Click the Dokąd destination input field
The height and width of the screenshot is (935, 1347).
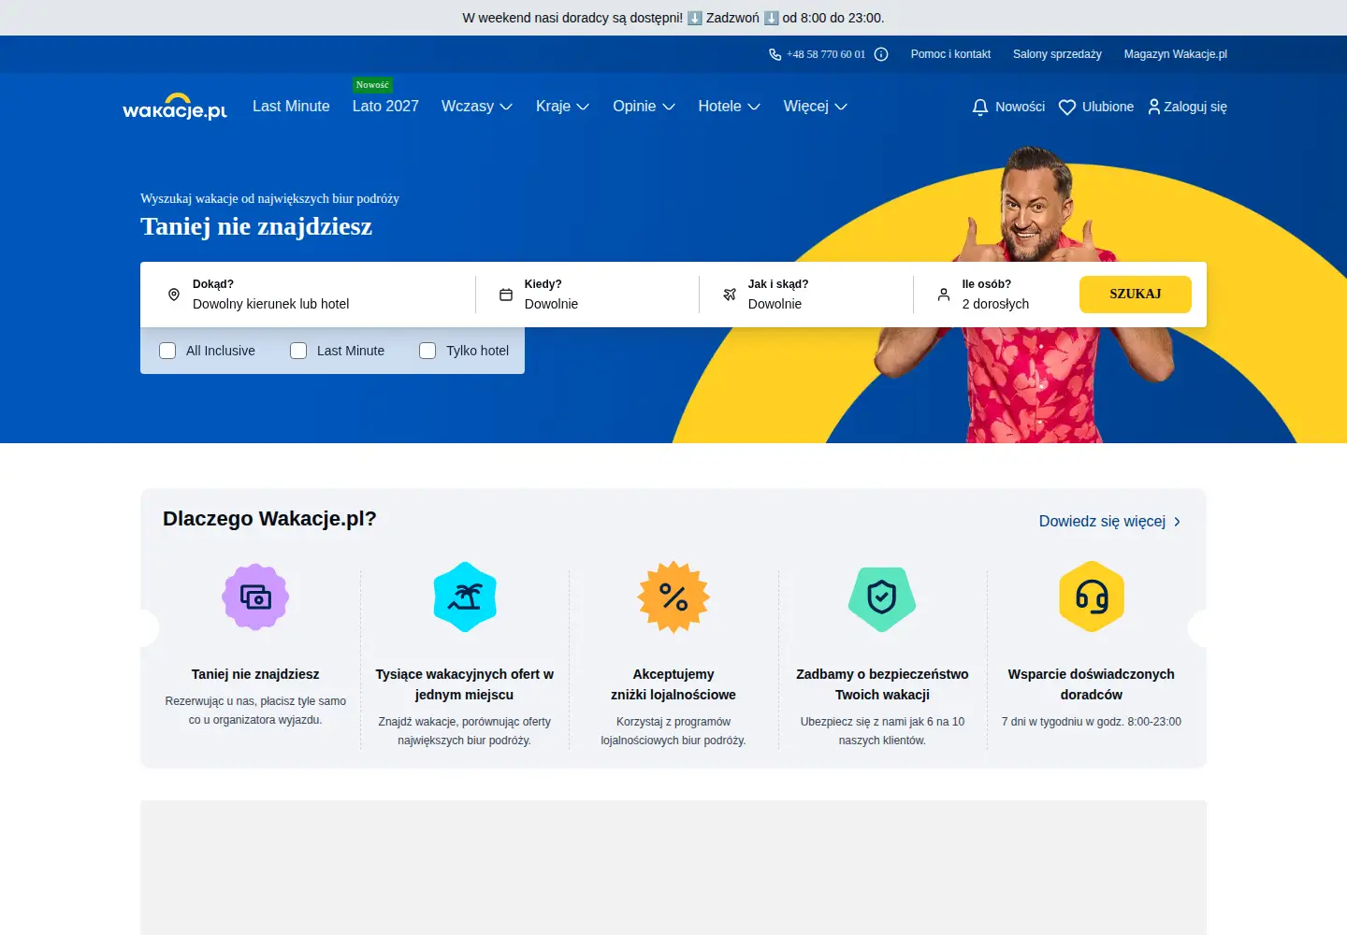(x=308, y=295)
